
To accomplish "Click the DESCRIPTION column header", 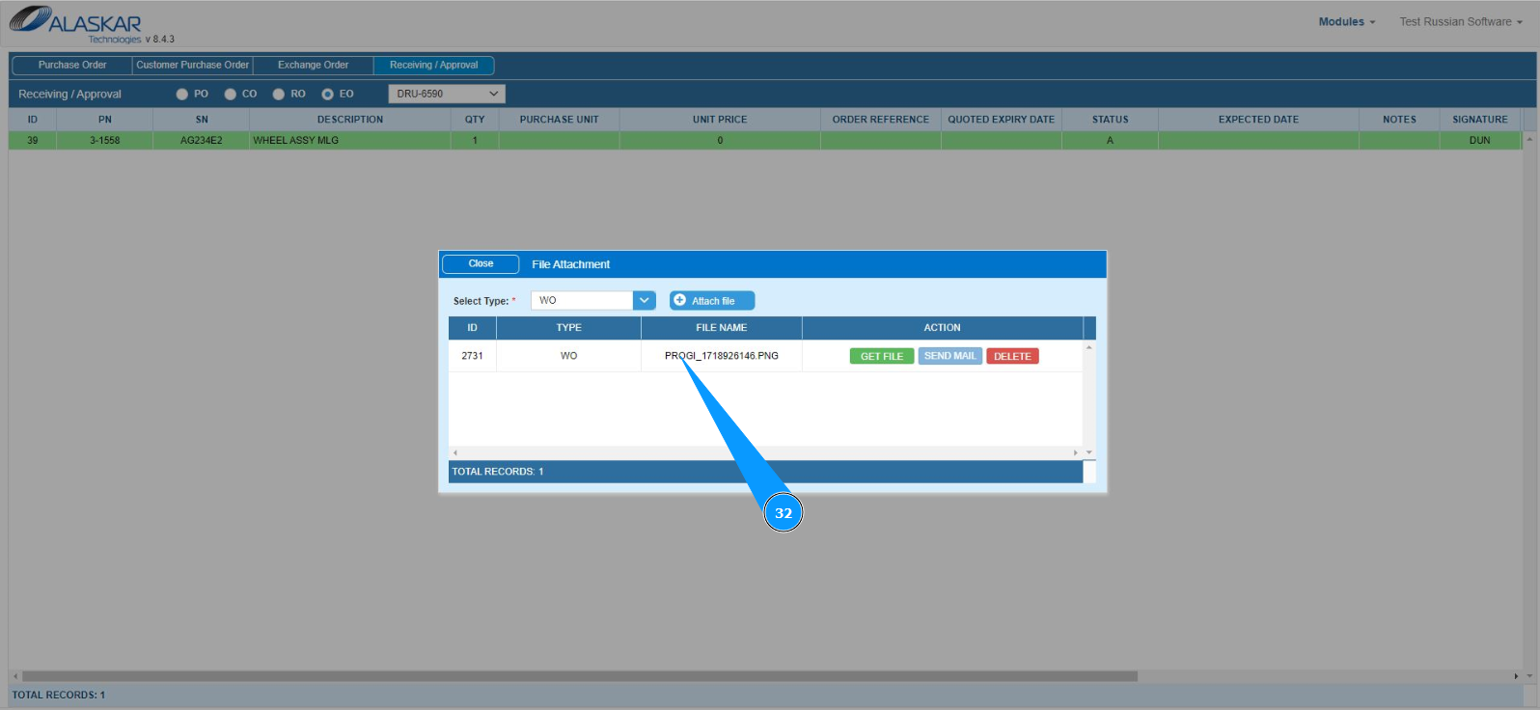I will coord(350,120).
